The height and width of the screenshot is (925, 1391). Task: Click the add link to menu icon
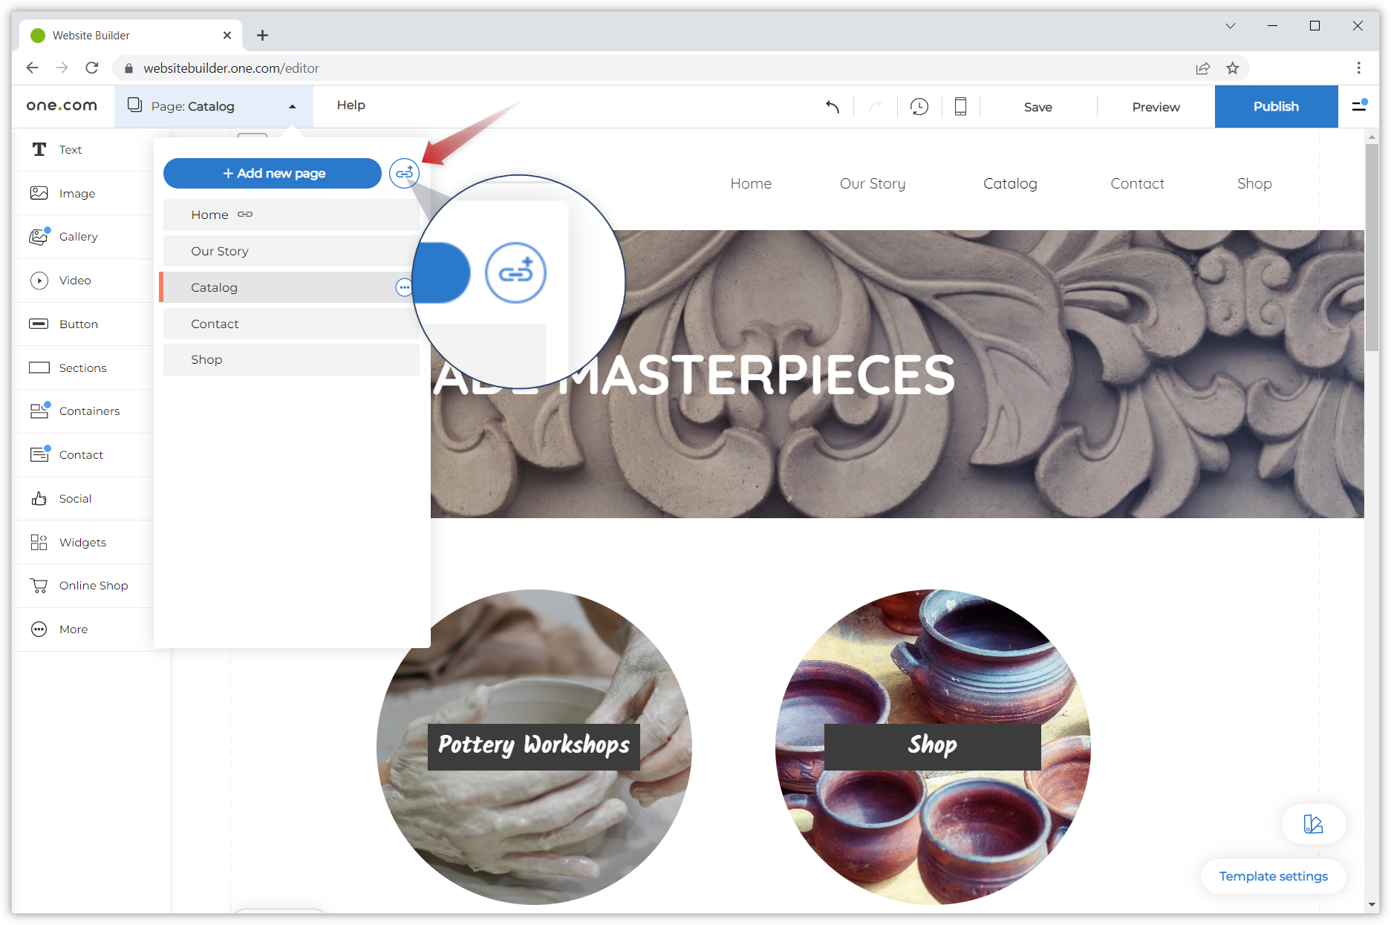(x=404, y=173)
